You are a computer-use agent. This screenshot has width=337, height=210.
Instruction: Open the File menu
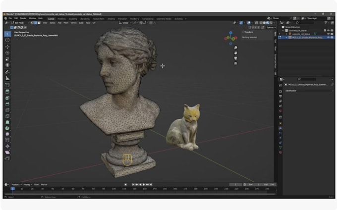(10, 18)
